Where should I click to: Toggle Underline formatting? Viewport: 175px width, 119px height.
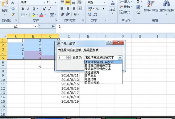(34, 9)
